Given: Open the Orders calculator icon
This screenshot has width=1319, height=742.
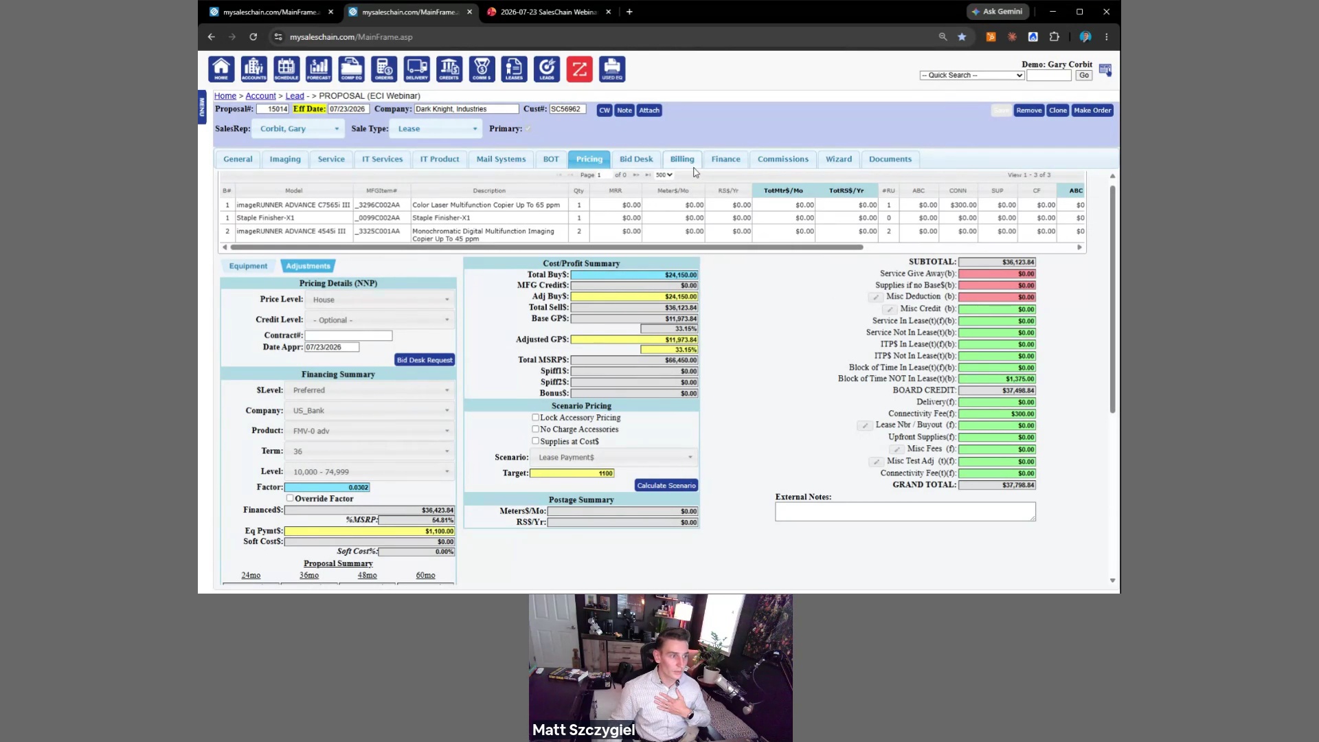Looking at the screenshot, I should (x=384, y=69).
